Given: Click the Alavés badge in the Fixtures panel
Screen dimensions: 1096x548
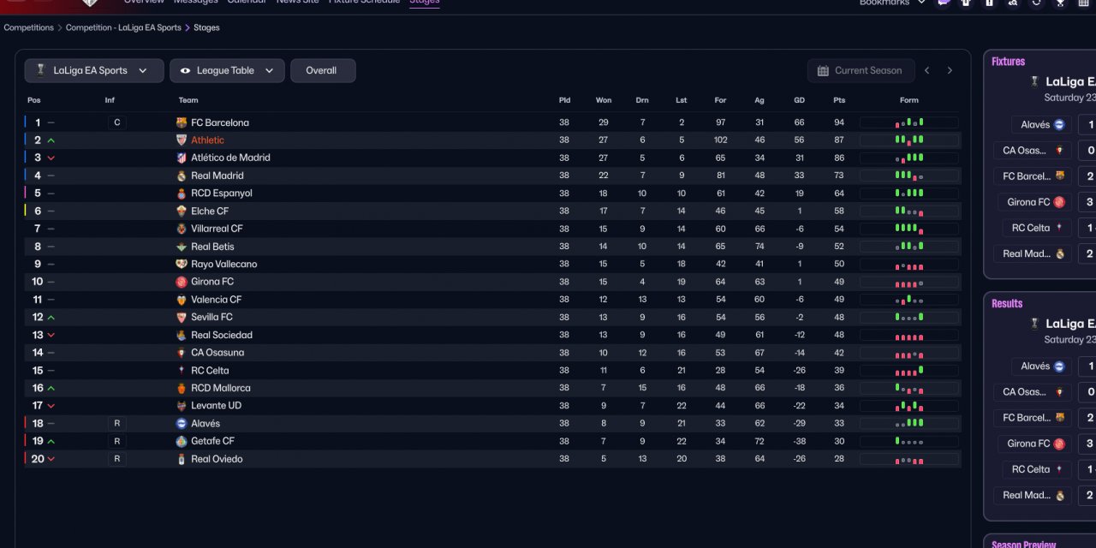Looking at the screenshot, I should [1059, 125].
